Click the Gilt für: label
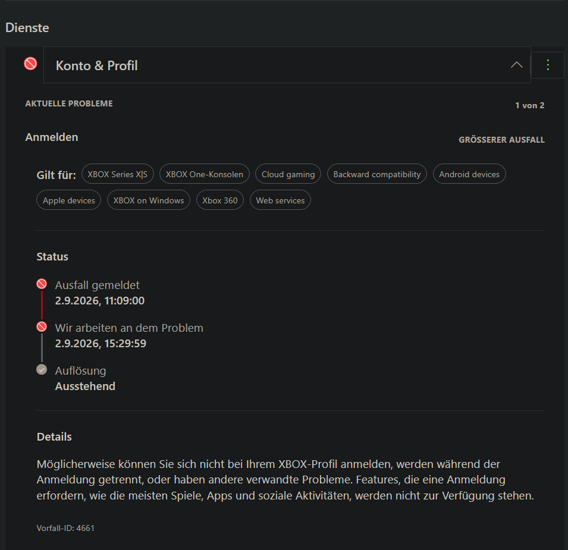568x550 pixels. (x=56, y=175)
